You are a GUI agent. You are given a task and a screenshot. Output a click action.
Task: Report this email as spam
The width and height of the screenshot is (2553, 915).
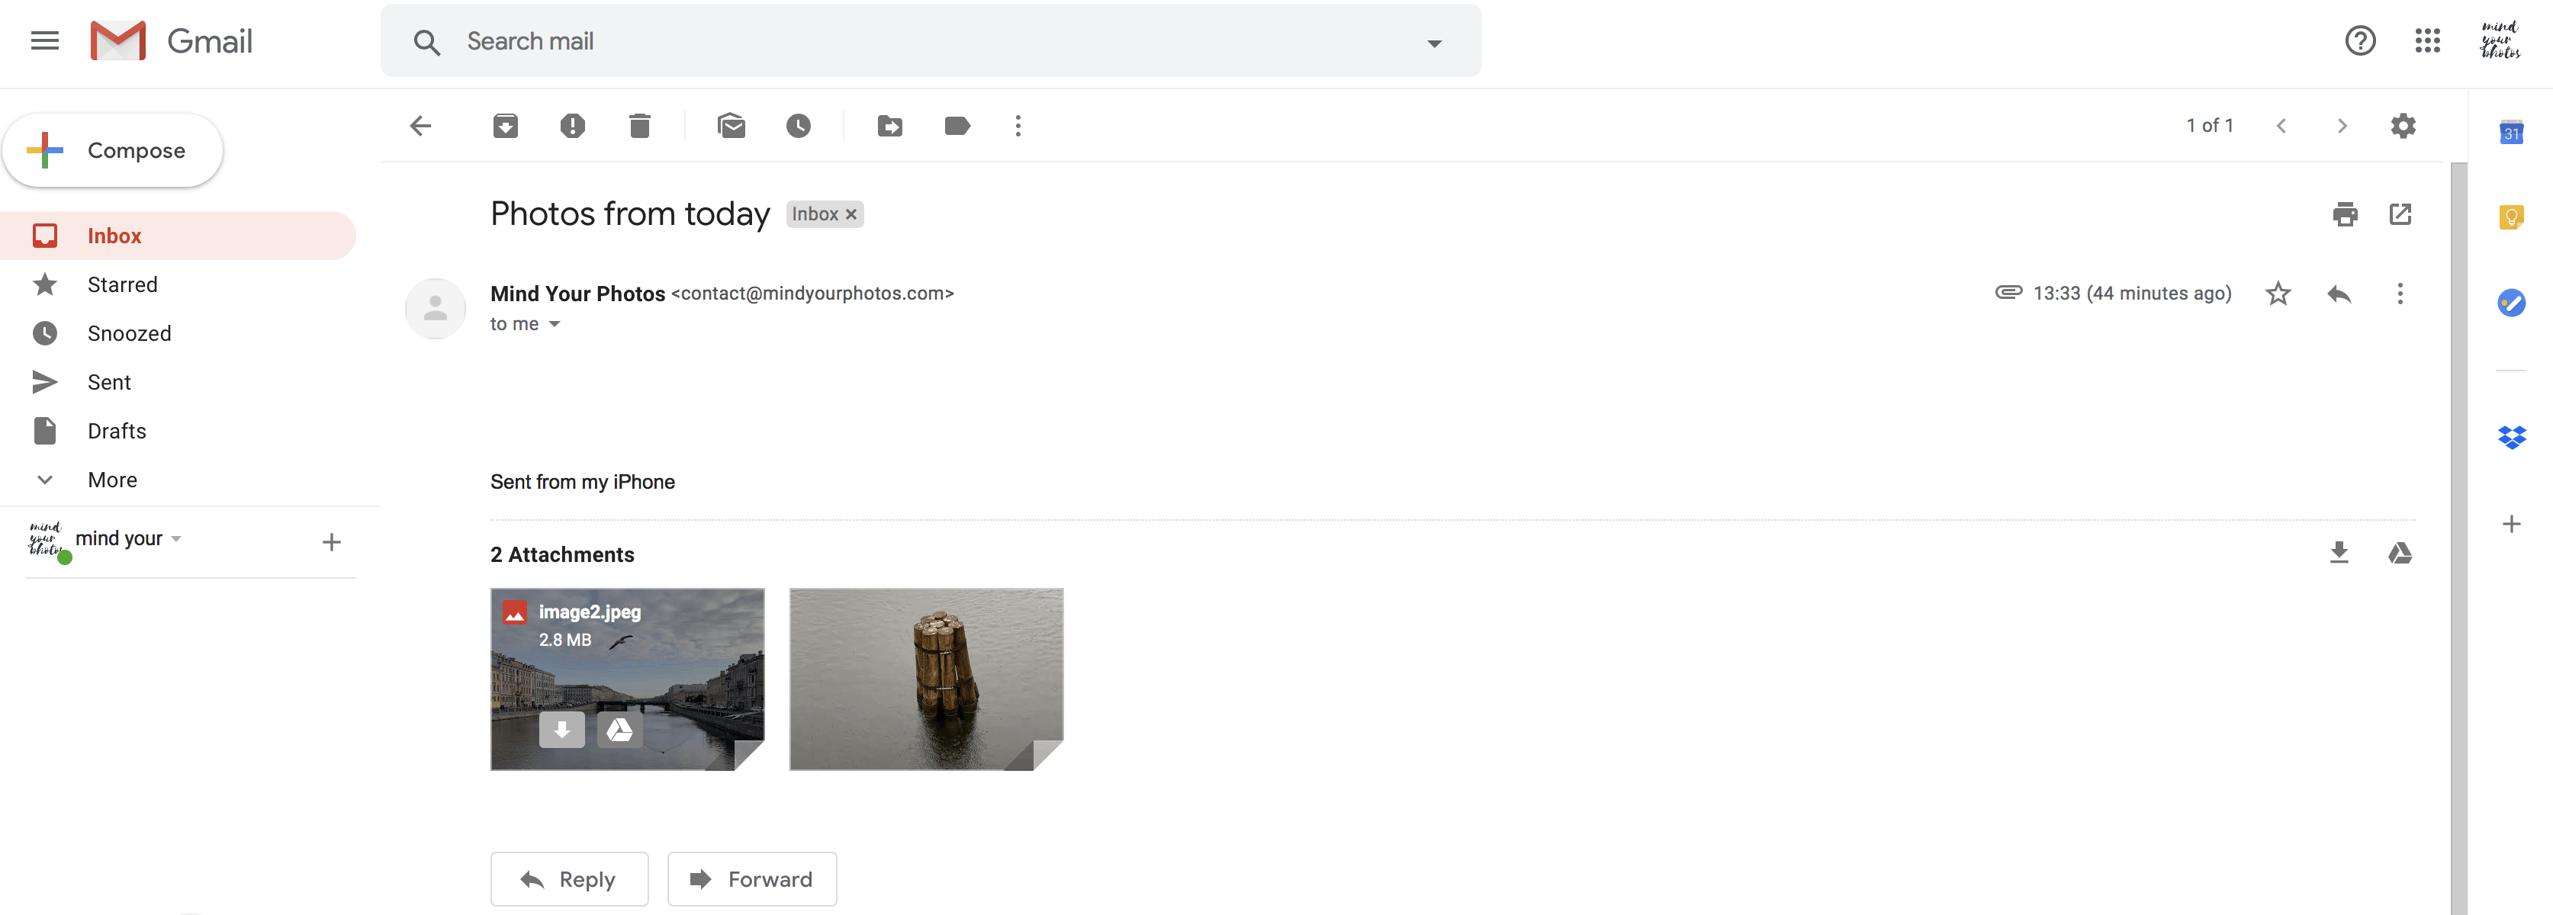[x=572, y=126]
